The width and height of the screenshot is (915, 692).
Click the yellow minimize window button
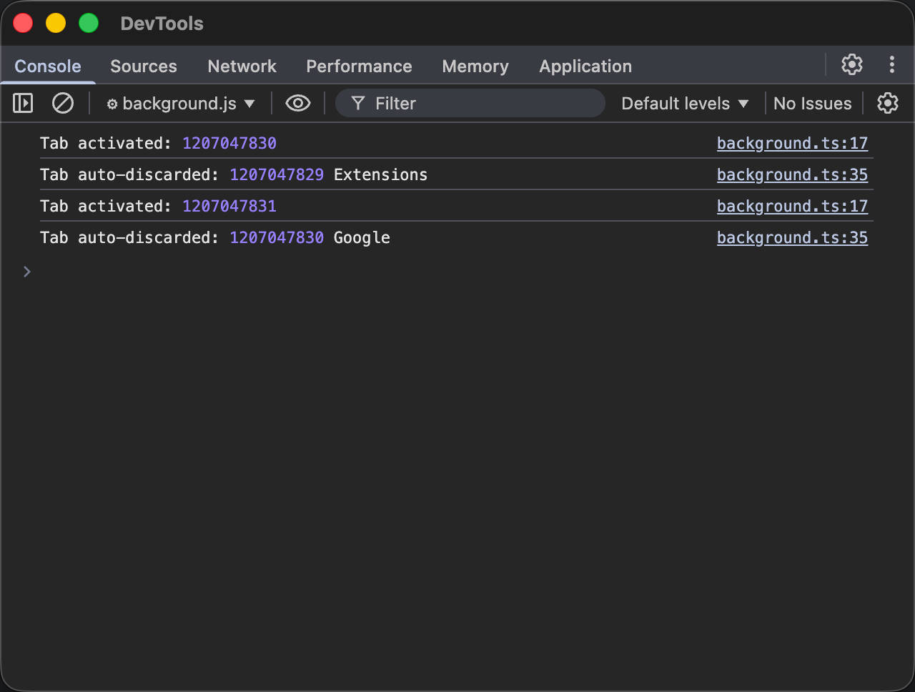point(56,24)
